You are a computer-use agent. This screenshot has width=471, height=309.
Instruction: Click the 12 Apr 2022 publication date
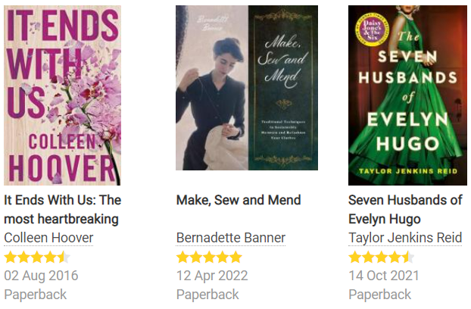pyautogui.click(x=212, y=276)
